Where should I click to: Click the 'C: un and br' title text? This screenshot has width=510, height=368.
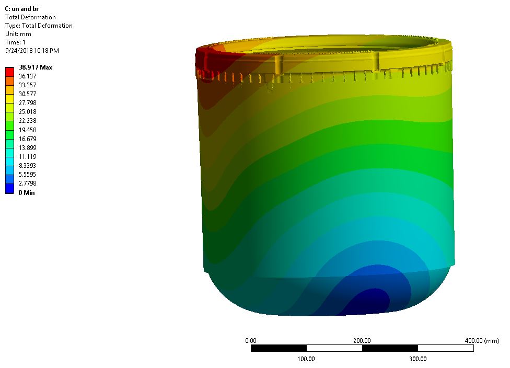(x=22, y=9)
